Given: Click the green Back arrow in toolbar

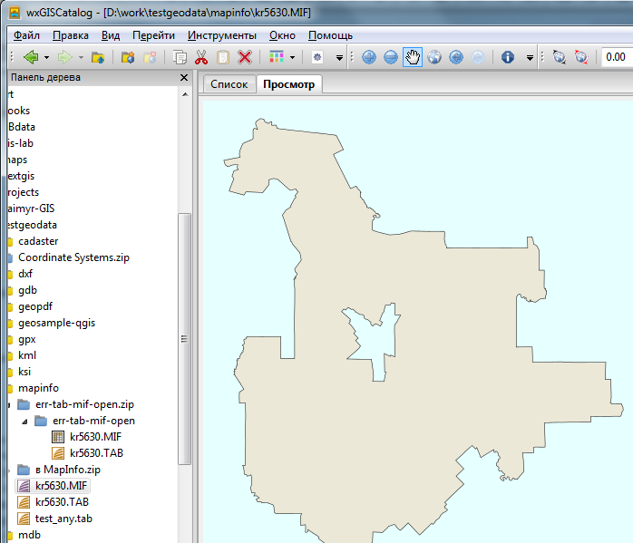Looking at the screenshot, I should coord(30,57).
